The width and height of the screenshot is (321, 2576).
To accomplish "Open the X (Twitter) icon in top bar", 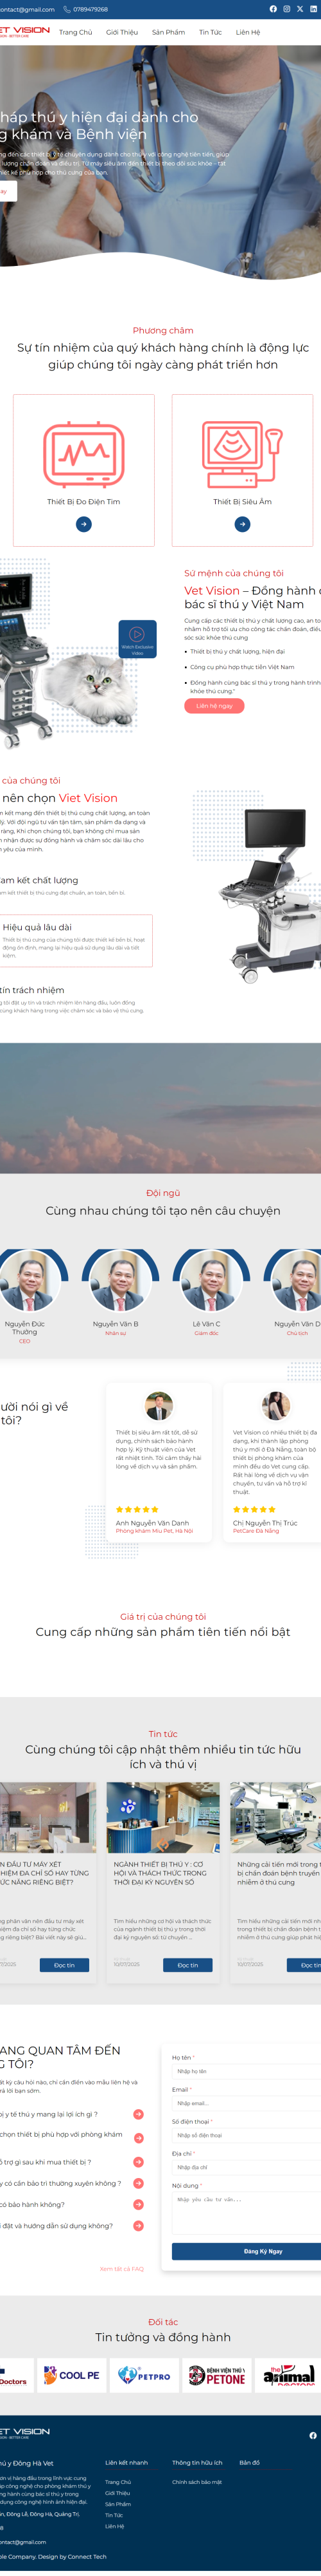I will (299, 9).
